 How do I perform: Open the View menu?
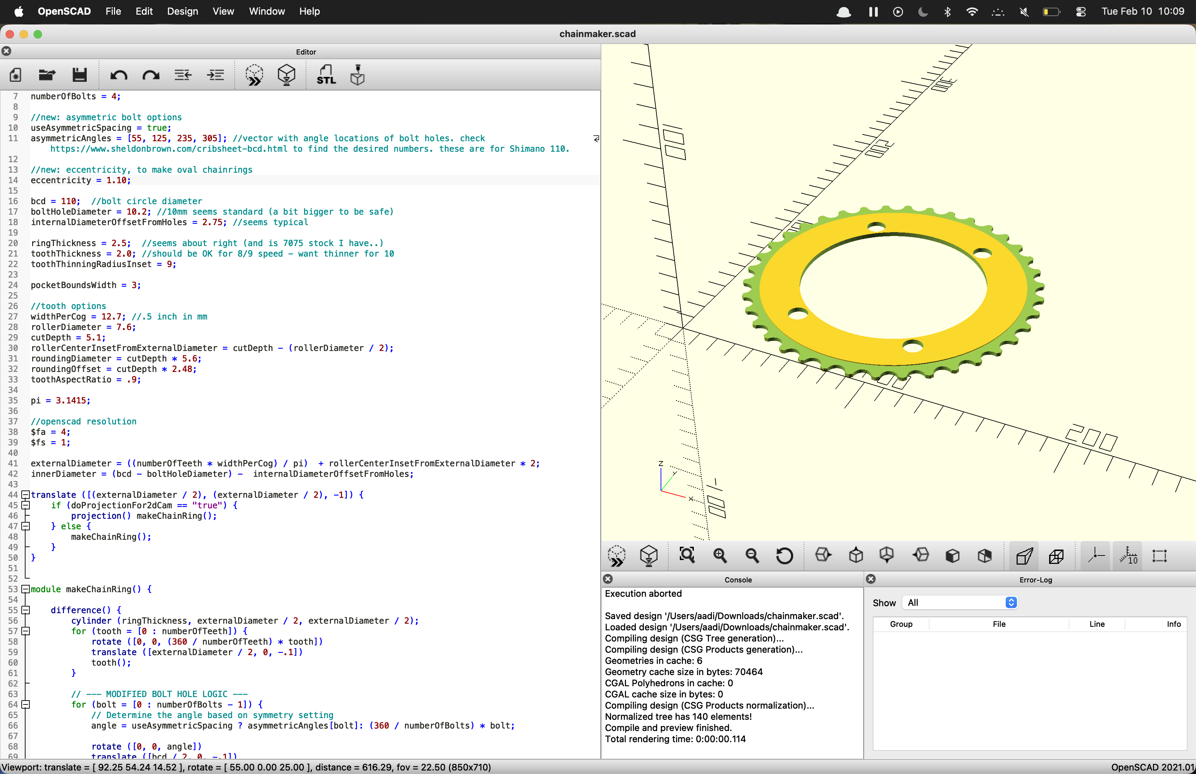pyautogui.click(x=223, y=11)
